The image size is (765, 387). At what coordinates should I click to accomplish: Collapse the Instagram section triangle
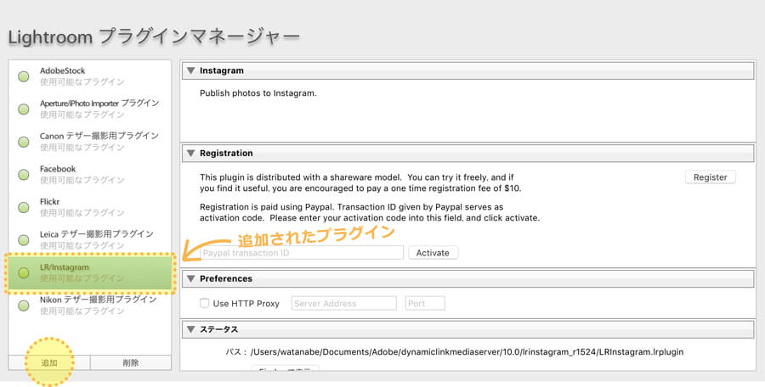click(190, 70)
